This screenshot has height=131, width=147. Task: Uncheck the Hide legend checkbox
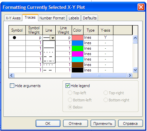[x=68, y=86]
